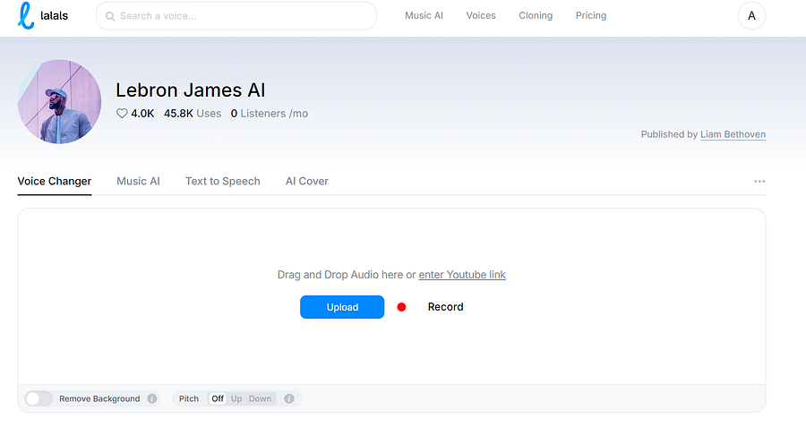Click the lalals logo icon
This screenshot has height=427, width=806.
26,15
